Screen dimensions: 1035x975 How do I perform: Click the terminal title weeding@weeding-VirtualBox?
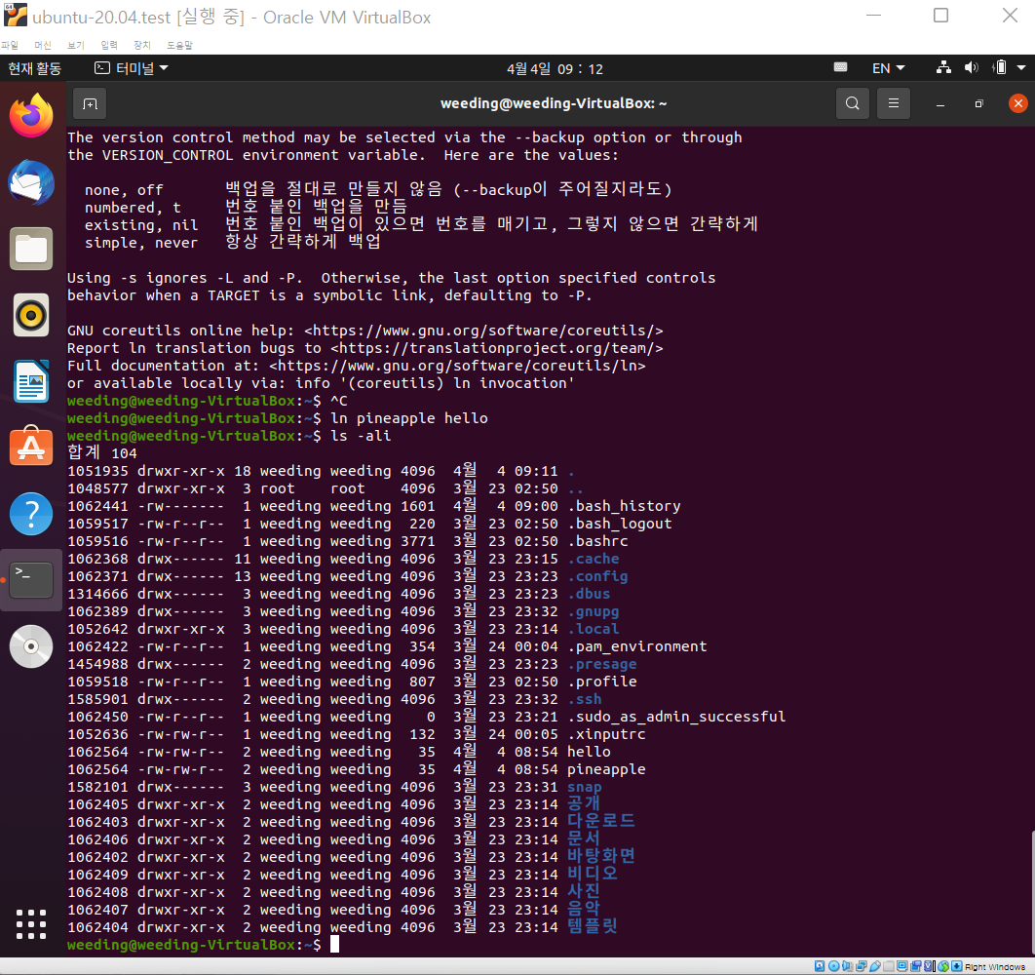554,103
